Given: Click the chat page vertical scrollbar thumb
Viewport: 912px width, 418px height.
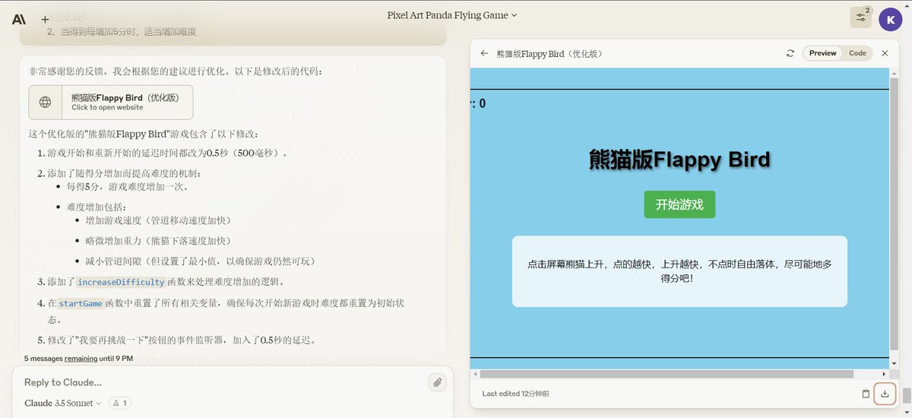Looking at the screenshot, I should (906, 397).
